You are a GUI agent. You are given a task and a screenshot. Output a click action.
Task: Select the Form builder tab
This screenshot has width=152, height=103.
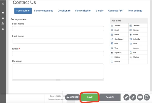coord(23,11)
